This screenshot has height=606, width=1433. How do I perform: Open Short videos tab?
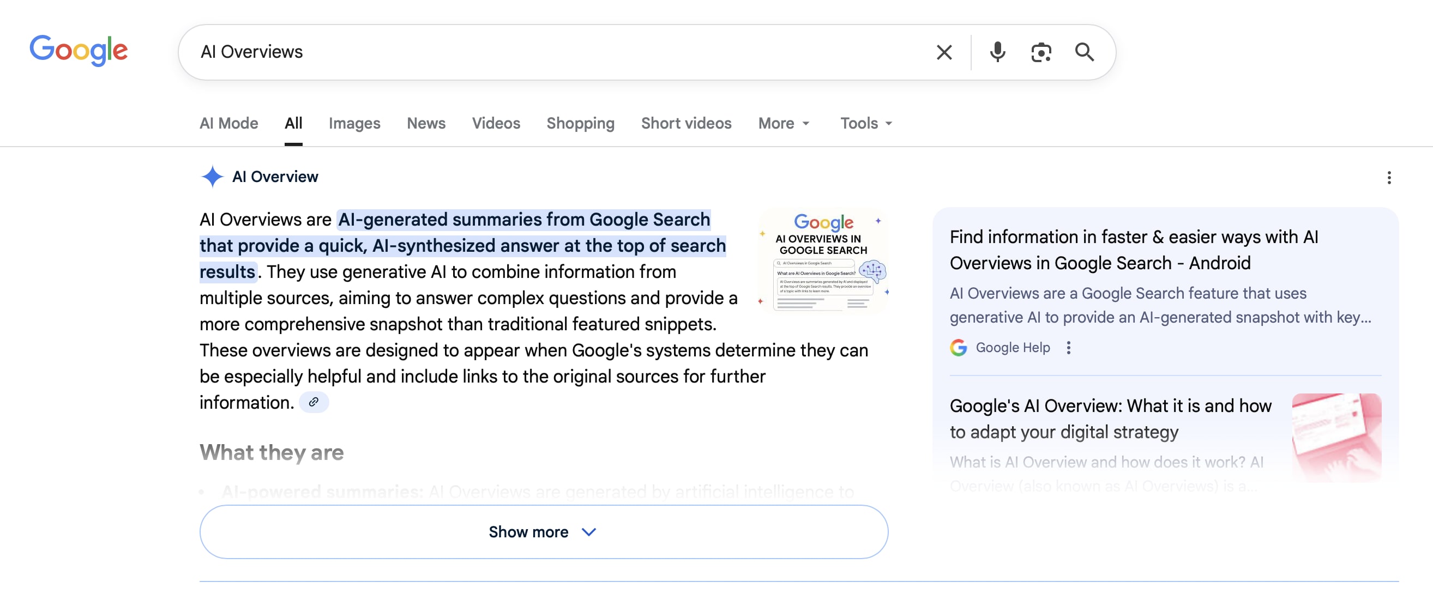[x=686, y=123]
